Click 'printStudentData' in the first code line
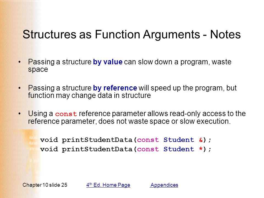The image size is (264, 198). [97, 140]
